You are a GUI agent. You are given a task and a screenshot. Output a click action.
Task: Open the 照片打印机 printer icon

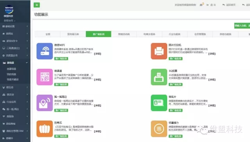(x=159, y=51)
